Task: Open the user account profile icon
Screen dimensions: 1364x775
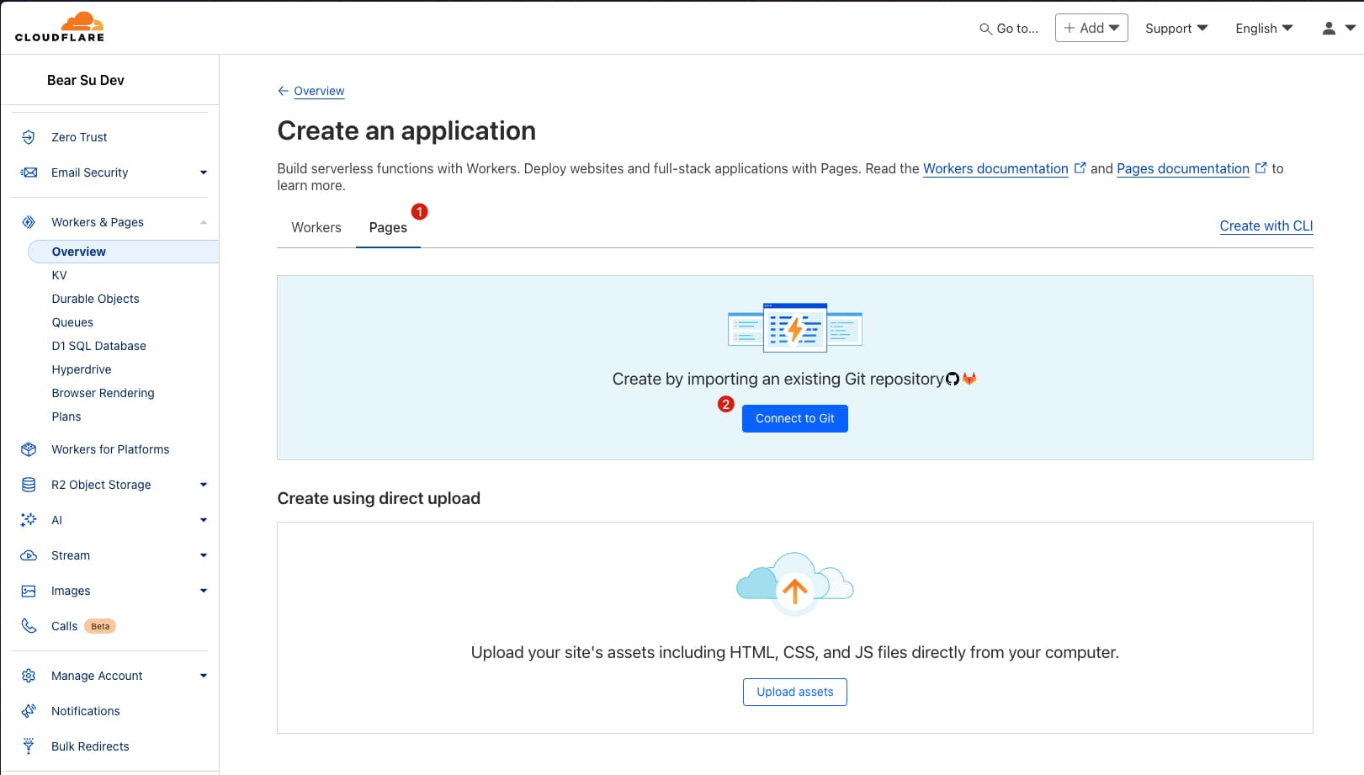Action: 1329,28
